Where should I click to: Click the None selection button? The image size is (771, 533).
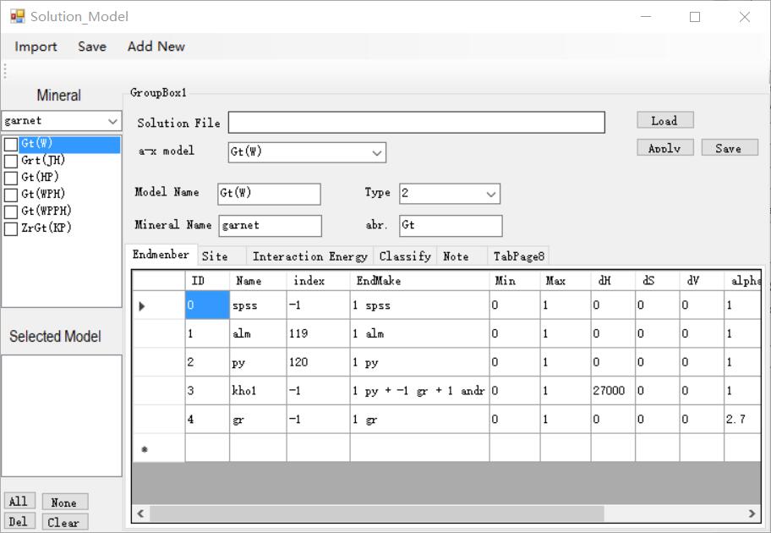point(64,503)
